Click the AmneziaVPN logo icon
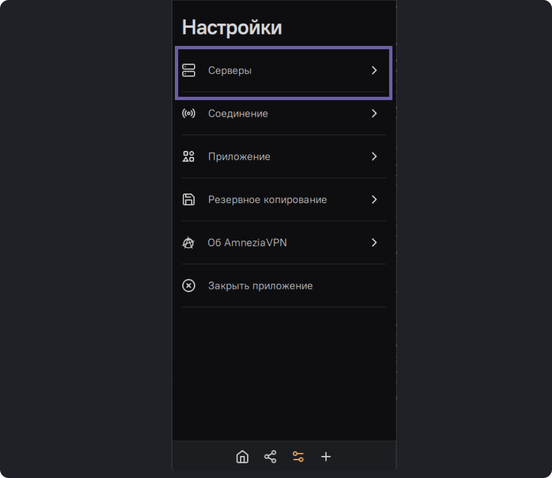 (189, 243)
